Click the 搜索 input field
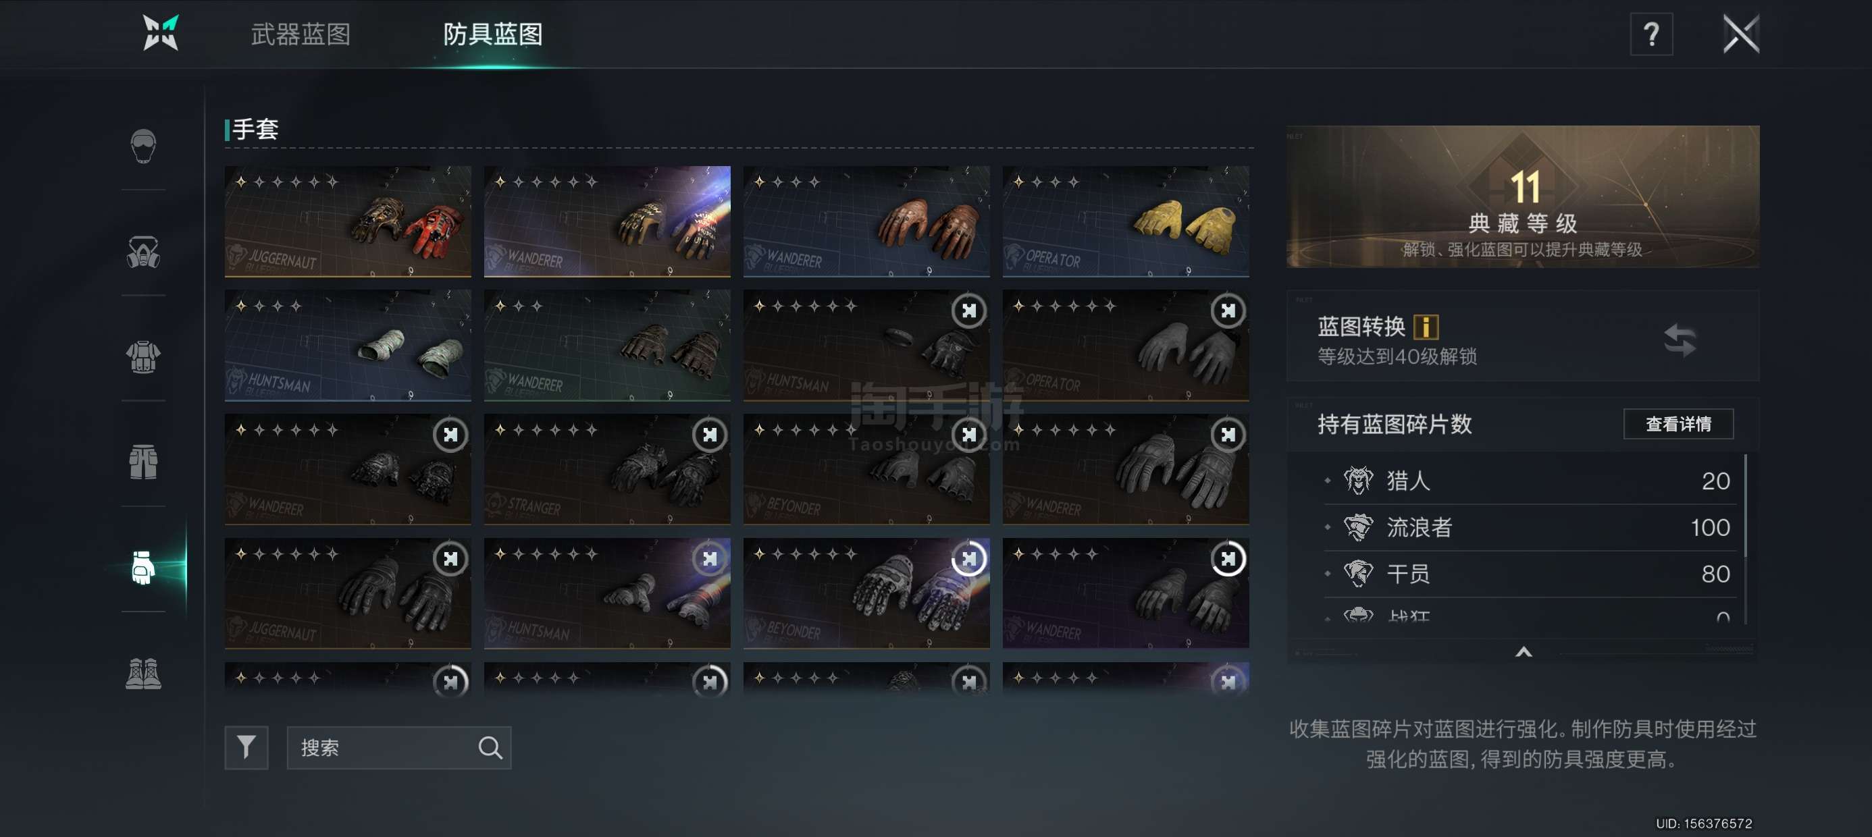The height and width of the screenshot is (837, 1872). pos(399,748)
